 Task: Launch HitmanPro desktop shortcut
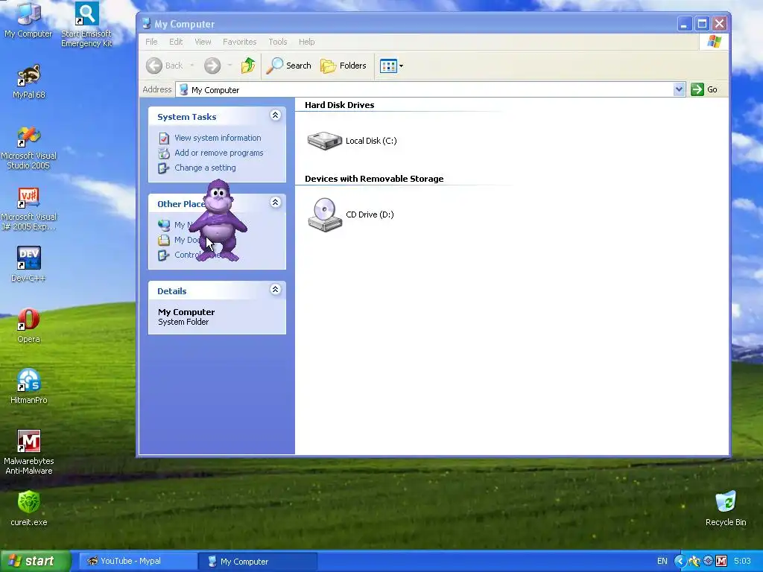(29, 387)
